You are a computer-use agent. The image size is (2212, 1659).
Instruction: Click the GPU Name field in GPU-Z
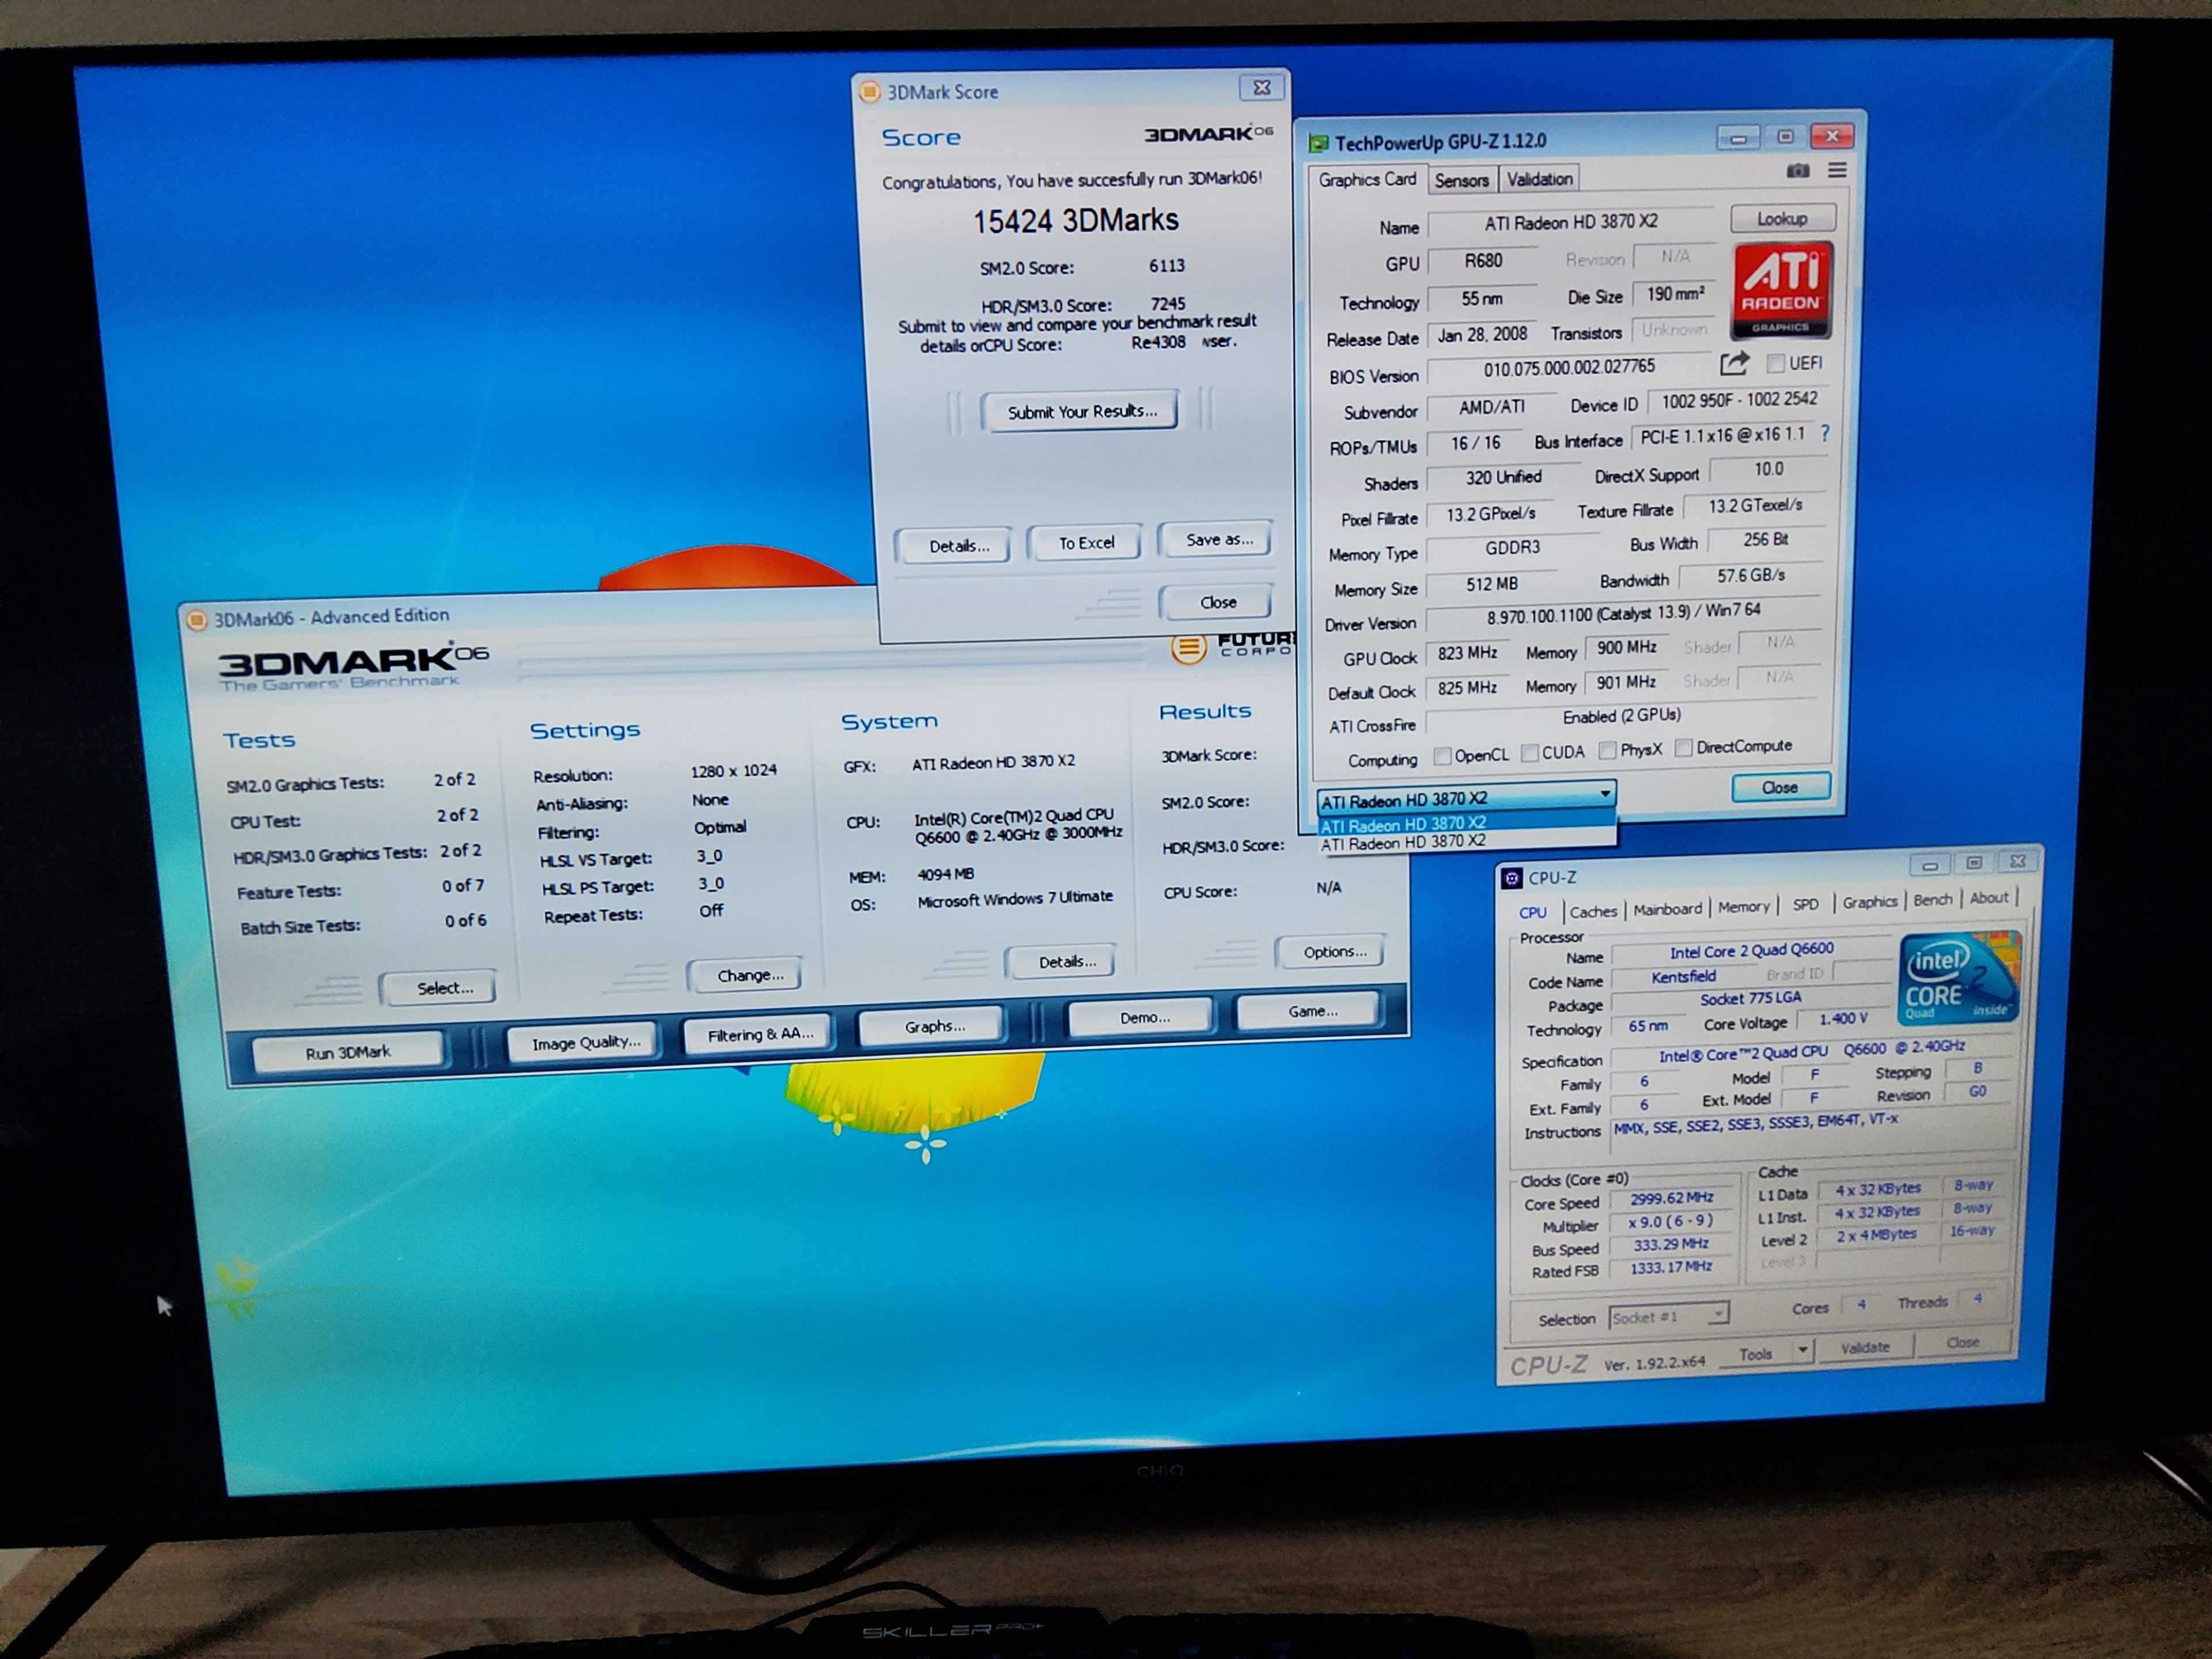pos(1570,224)
